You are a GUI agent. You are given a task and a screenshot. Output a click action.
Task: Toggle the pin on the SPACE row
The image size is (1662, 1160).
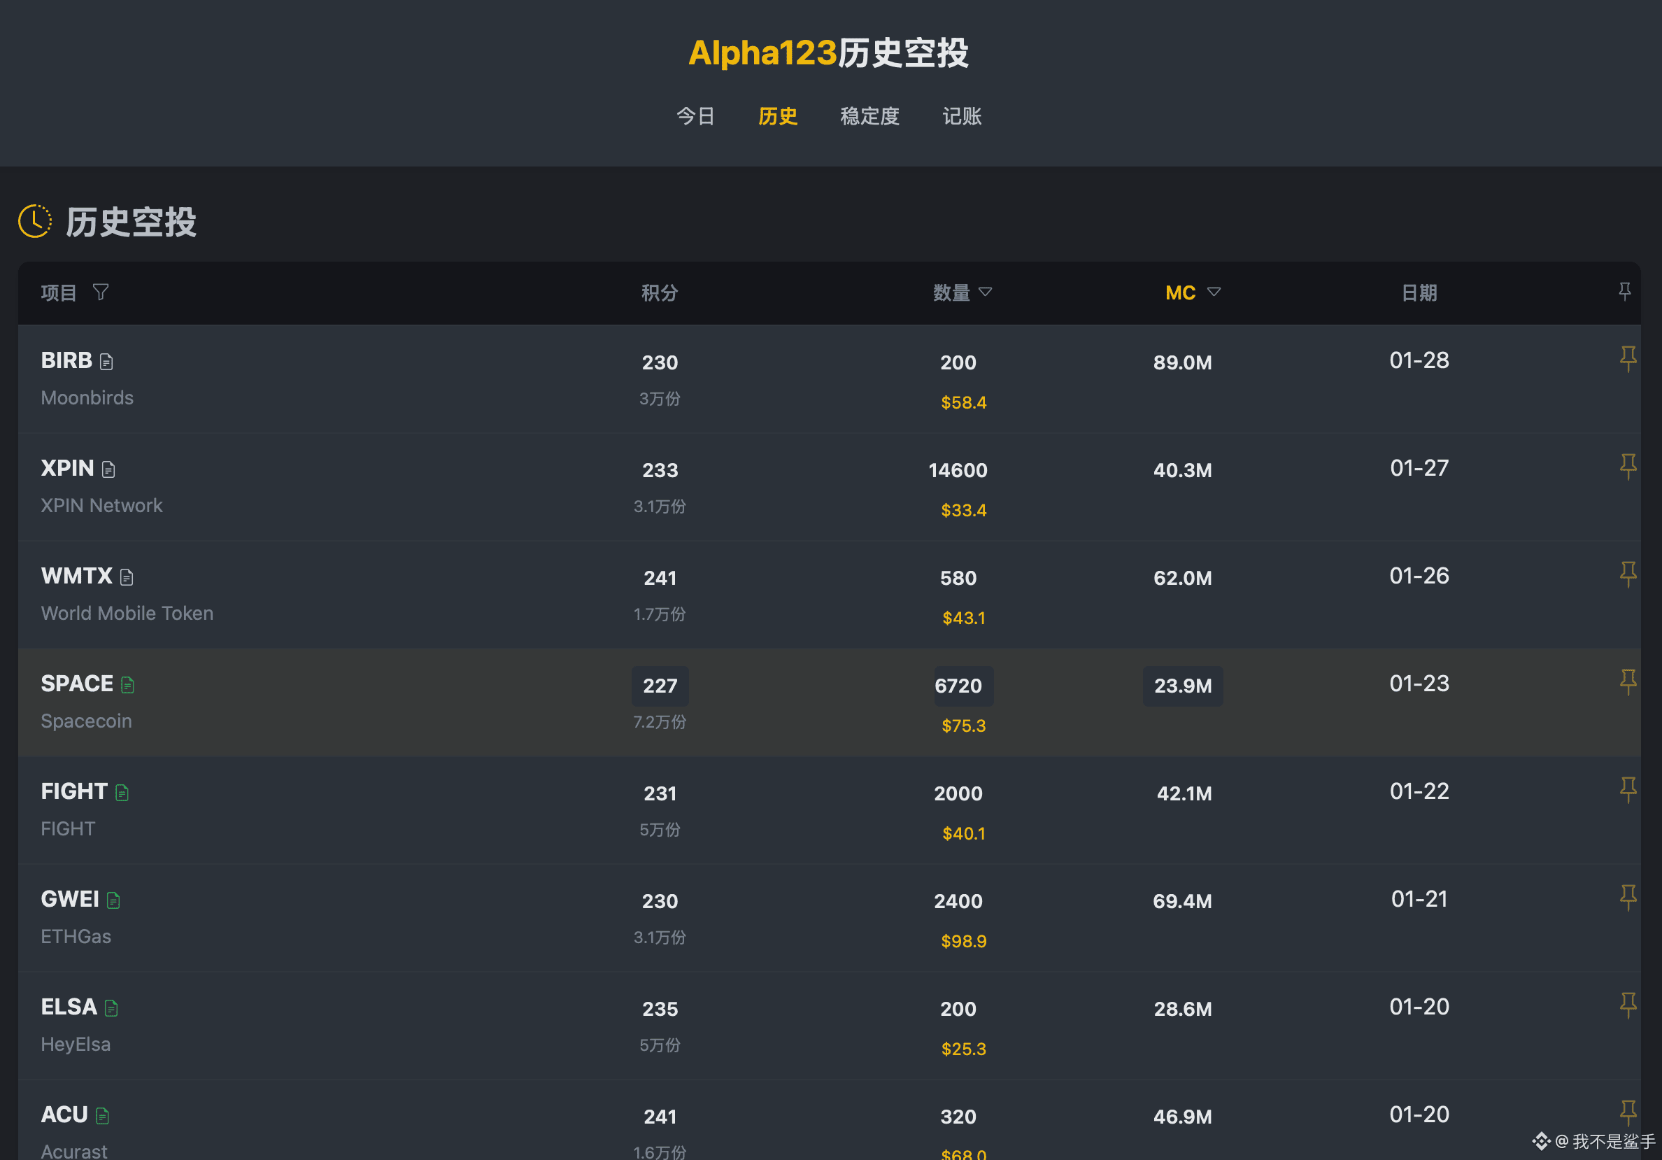pyautogui.click(x=1628, y=681)
